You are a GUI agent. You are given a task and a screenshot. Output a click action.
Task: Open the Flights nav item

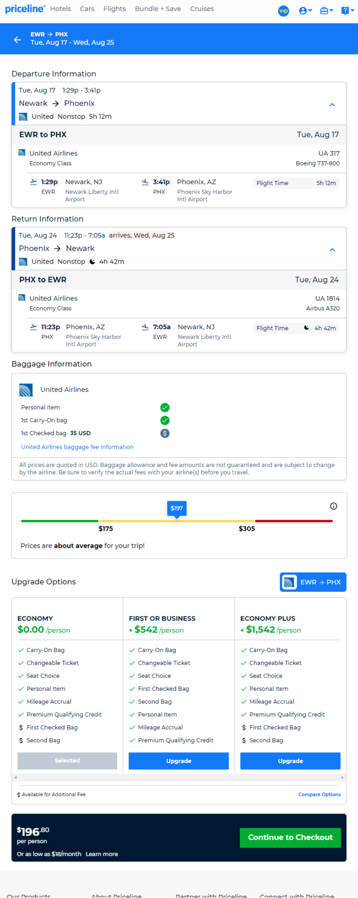(x=115, y=9)
